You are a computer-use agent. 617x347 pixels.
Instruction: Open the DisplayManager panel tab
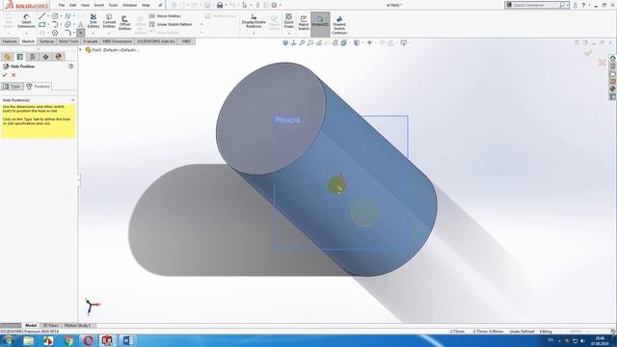point(59,57)
